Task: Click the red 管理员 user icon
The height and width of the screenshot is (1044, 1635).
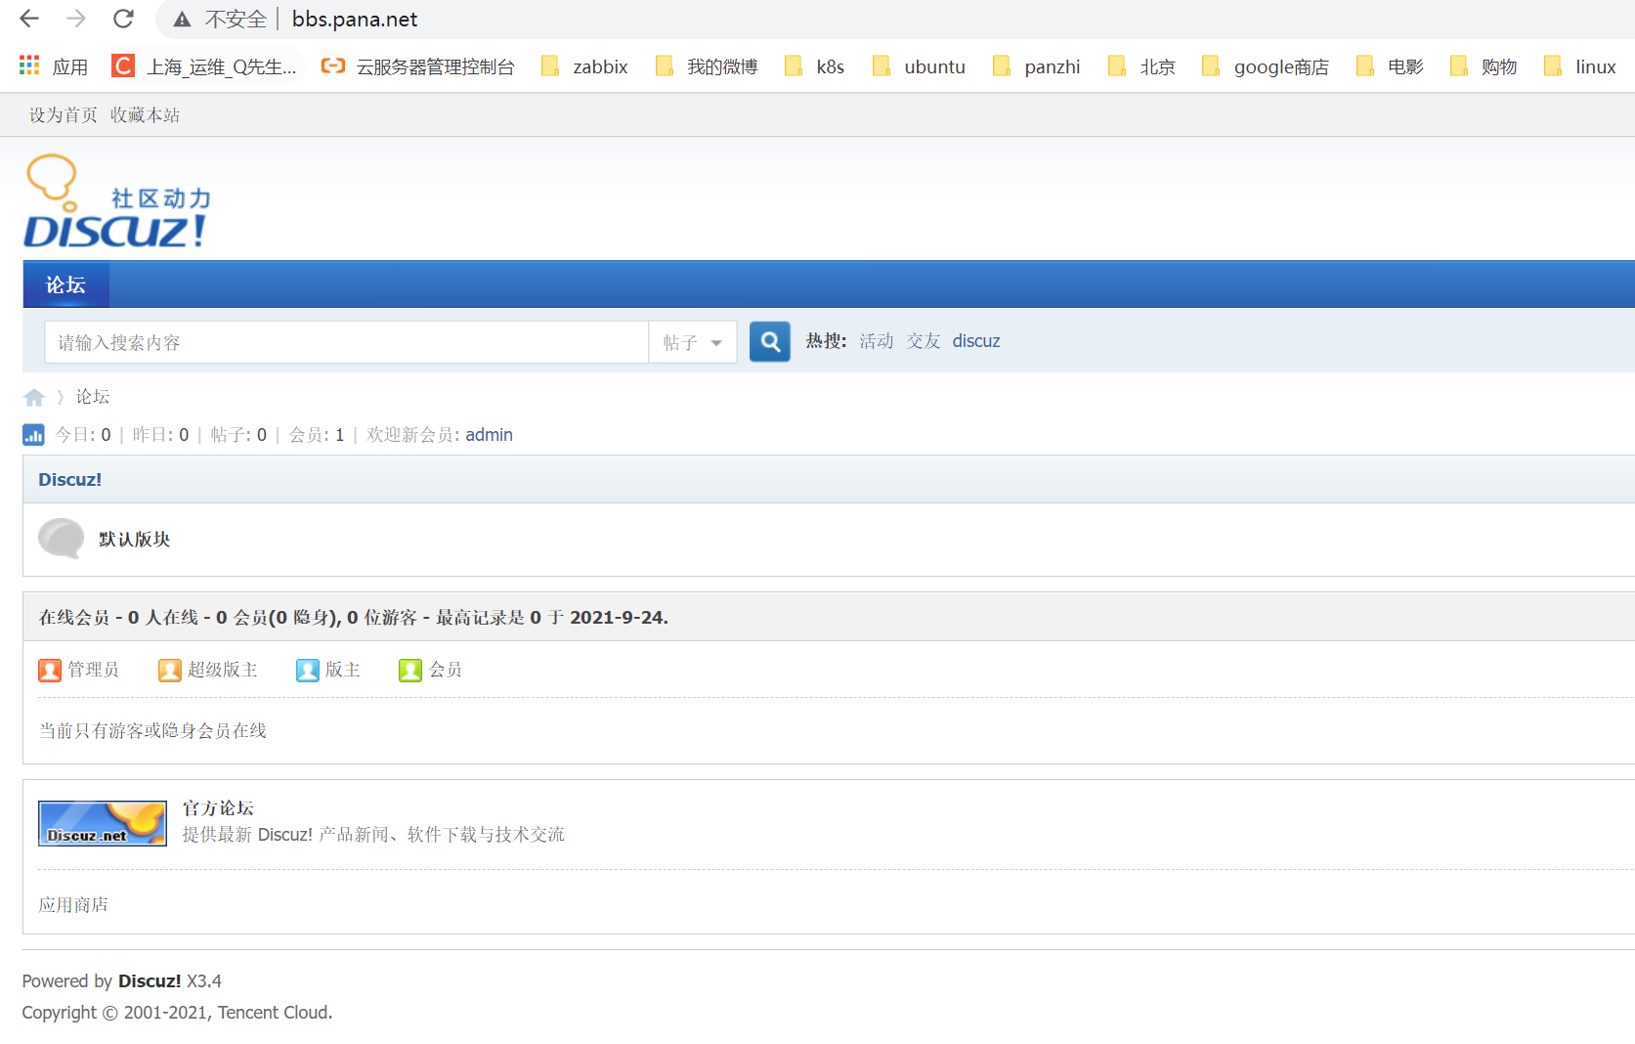Action: pos(50,670)
